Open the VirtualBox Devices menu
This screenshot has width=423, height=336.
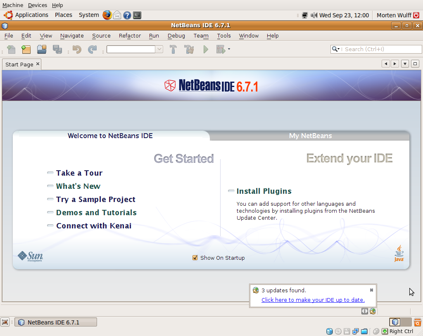(37, 5)
